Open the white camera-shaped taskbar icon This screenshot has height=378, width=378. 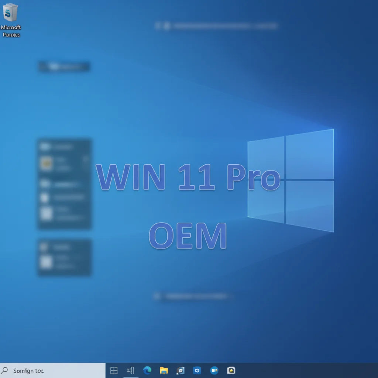pos(231,370)
